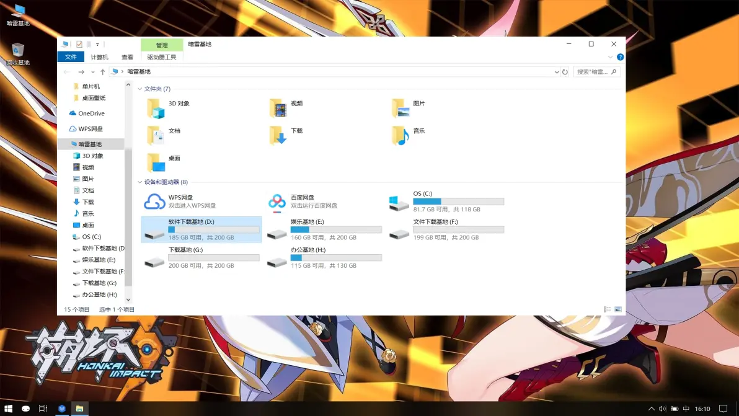
Task: Click 办公基地 (H:) storage usage bar
Action: pyautogui.click(x=336, y=258)
